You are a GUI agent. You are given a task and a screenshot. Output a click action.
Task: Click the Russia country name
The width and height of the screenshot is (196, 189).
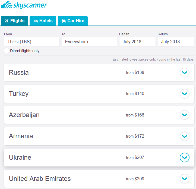(x=19, y=73)
